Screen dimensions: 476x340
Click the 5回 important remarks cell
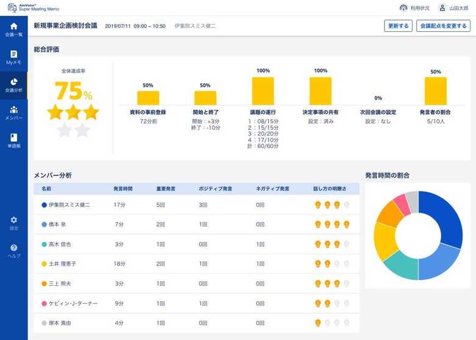click(160, 205)
